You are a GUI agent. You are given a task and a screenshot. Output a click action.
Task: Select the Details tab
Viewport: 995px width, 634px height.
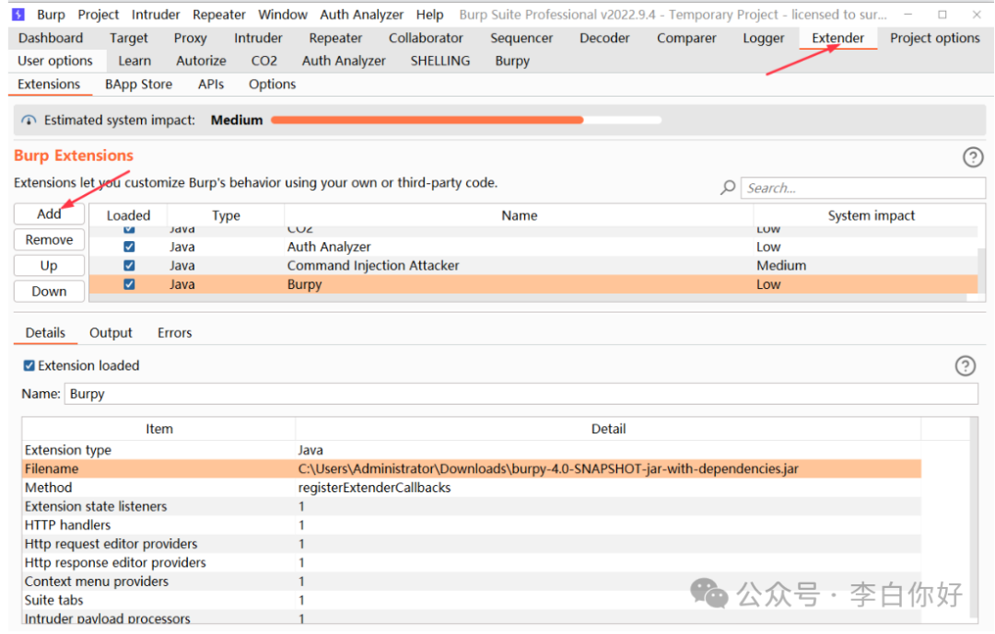click(45, 333)
